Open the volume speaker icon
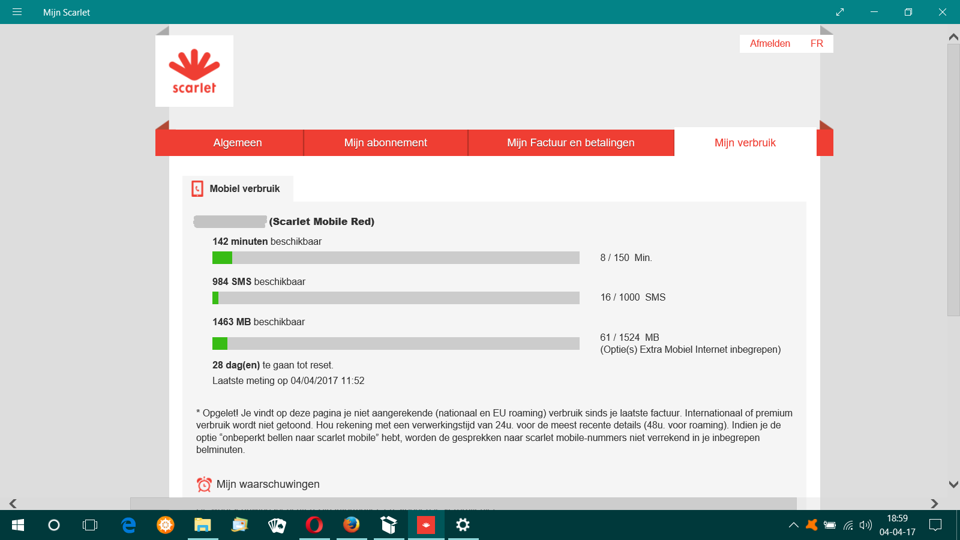This screenshot has height=540, width=960. point(865,525)
